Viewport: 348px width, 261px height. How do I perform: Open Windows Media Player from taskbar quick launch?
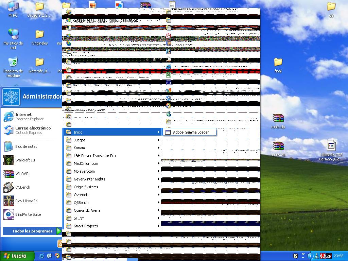(57, 256)
